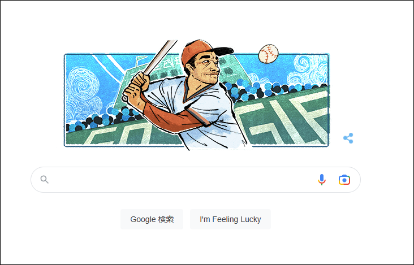Click the Google 検索 button
This screenshot has width=414, height=265.
click(152, 219)
